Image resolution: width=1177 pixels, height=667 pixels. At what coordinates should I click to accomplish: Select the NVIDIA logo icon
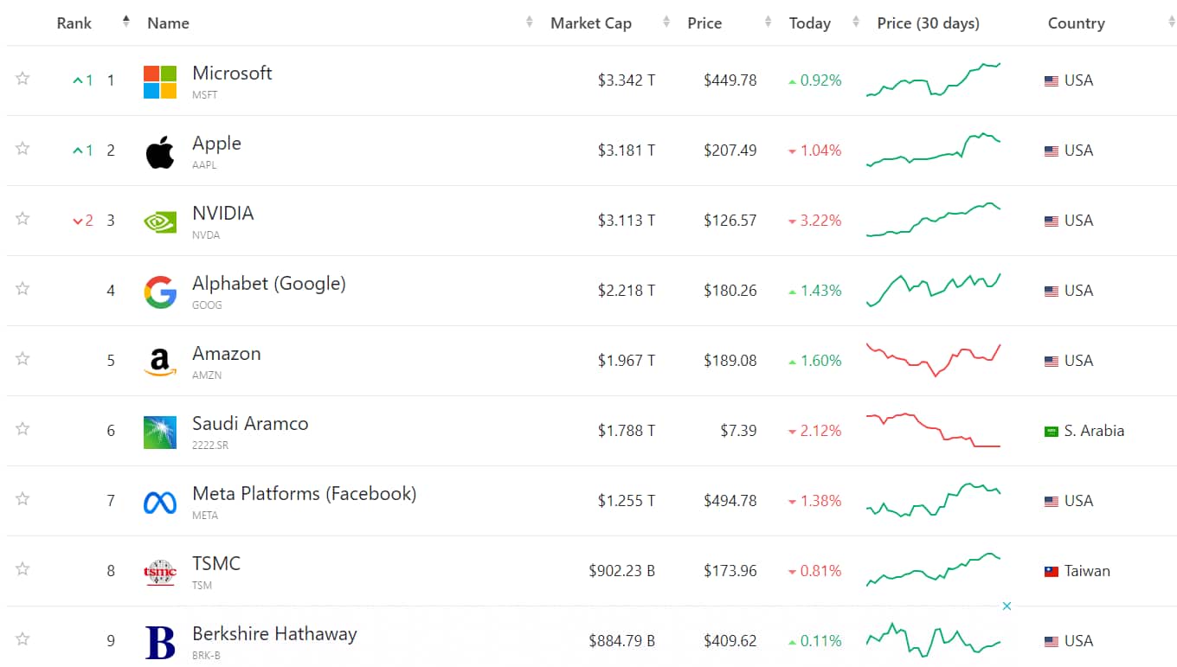[x=159, y=220]
